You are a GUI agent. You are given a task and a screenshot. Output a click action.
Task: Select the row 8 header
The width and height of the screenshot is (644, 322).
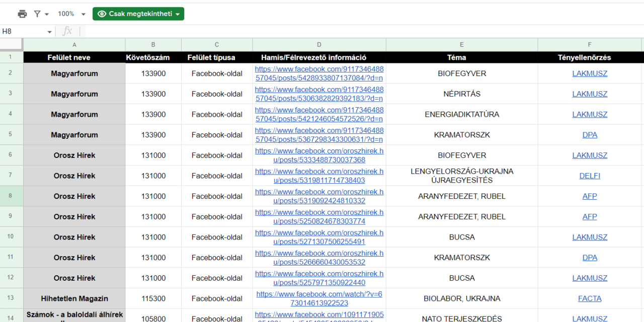coord(11,196)
